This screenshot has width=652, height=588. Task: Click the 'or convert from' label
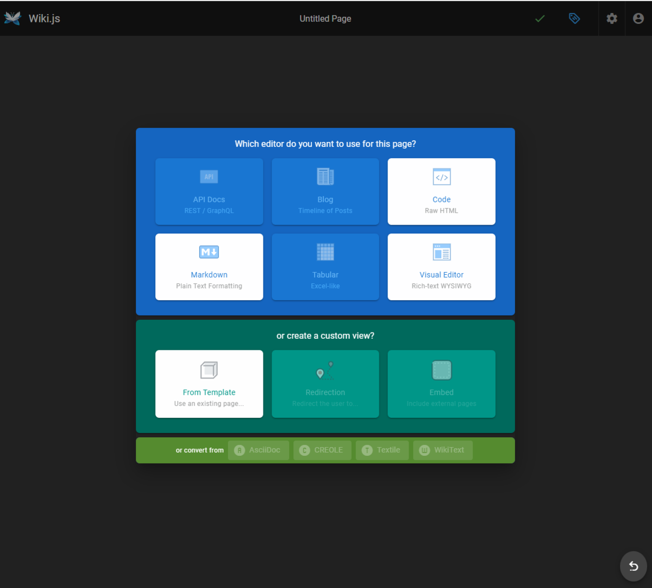click(x=199, y=450)
